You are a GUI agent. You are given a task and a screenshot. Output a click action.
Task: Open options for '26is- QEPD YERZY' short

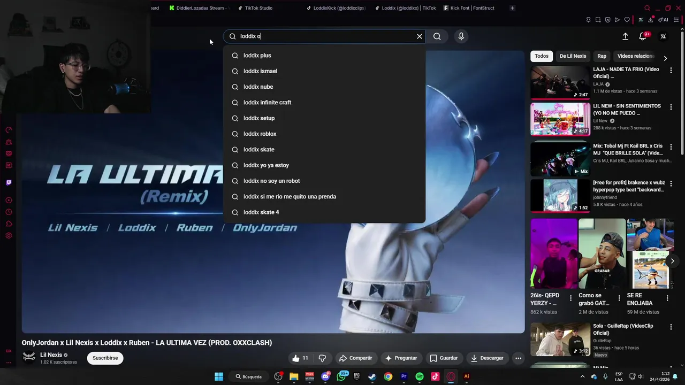pos(570,298)
